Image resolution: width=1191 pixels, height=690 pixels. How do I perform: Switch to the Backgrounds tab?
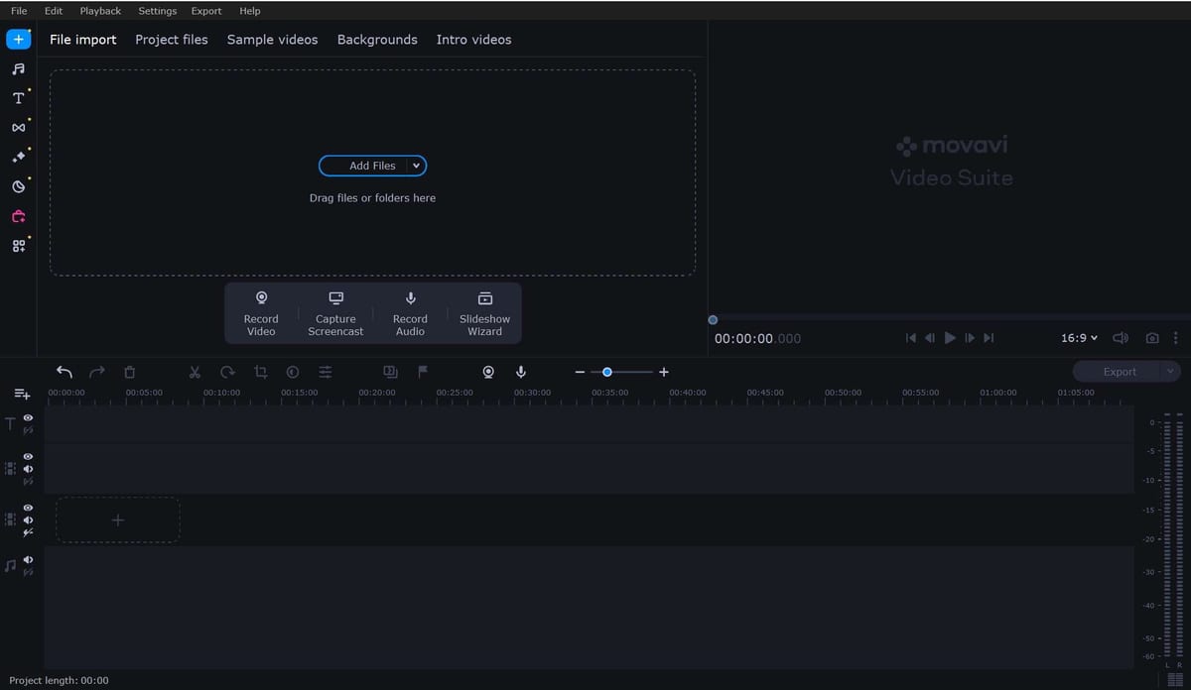(377, 40)
